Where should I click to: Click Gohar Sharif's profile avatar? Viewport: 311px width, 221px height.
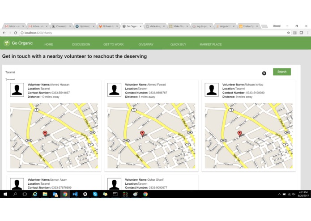(x=114, y=184)
